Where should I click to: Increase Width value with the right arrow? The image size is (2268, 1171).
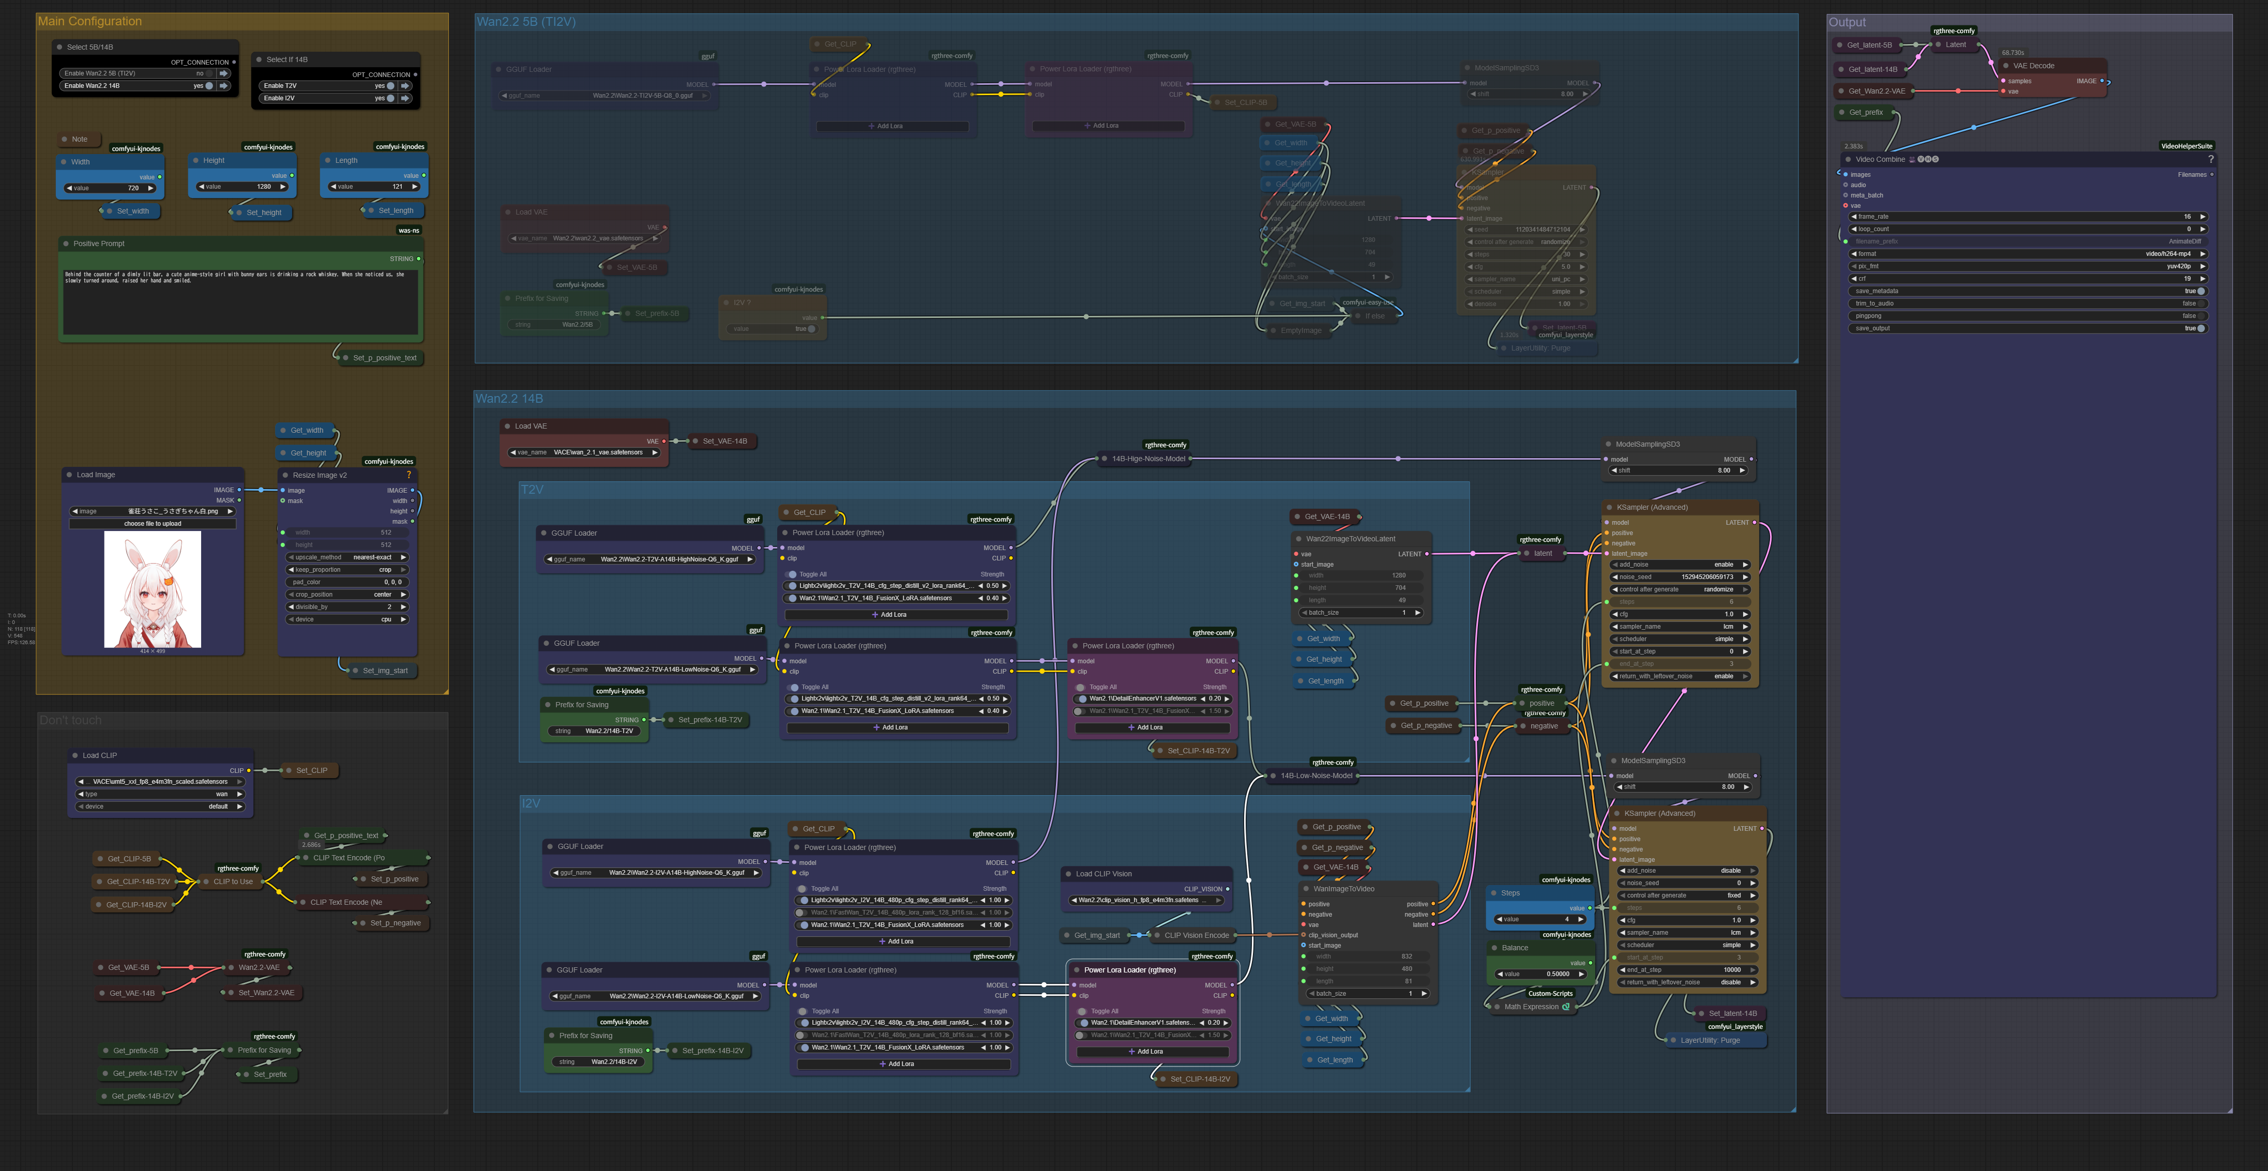pyautogui.click(x=150, y=188)
